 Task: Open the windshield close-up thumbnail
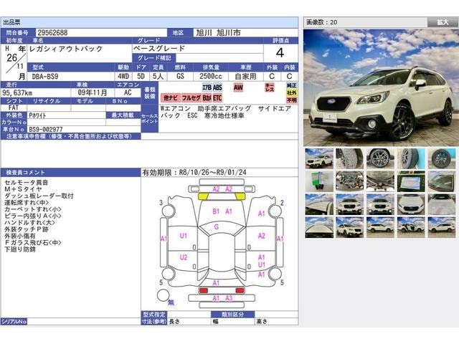click(442, 181)
